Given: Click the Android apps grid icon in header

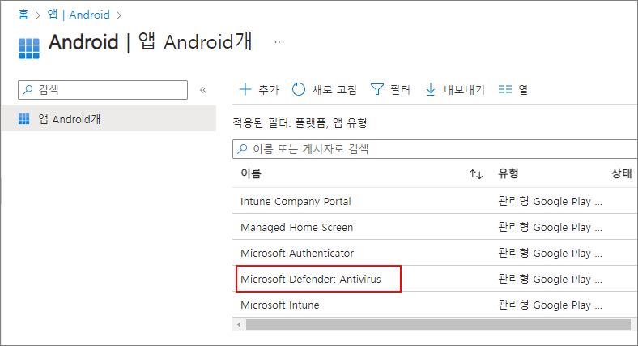Looking at the screenshot, I should point(29,49).
